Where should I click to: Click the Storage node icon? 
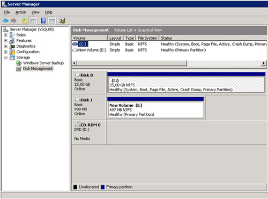coord(12,57)
